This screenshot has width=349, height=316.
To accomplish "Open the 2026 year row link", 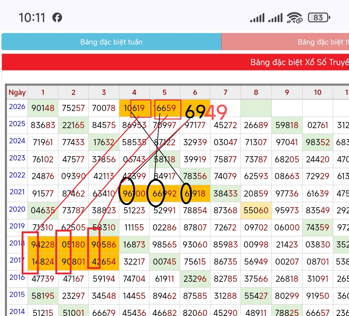I will pyautogui.click(x=17, y=107).
